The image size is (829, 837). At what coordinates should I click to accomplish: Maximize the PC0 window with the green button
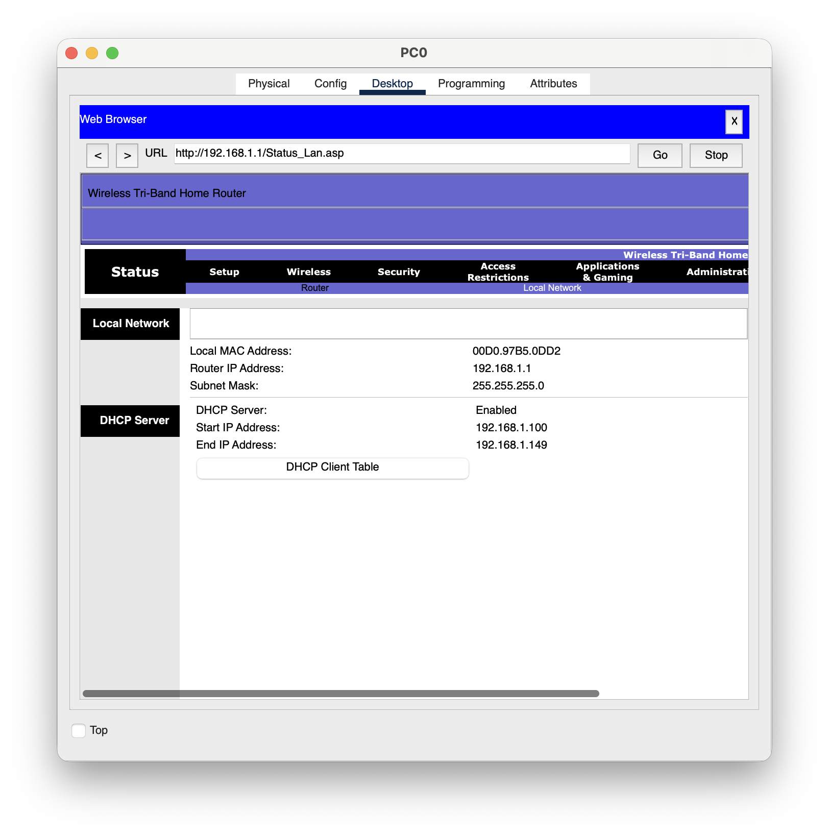coord(112,53)
